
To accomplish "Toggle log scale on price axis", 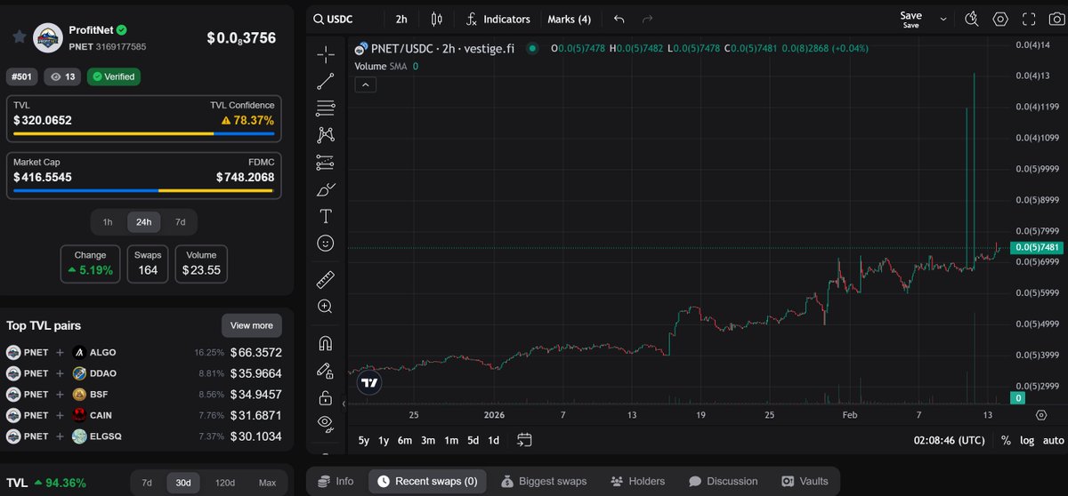I will [1027, 440].
